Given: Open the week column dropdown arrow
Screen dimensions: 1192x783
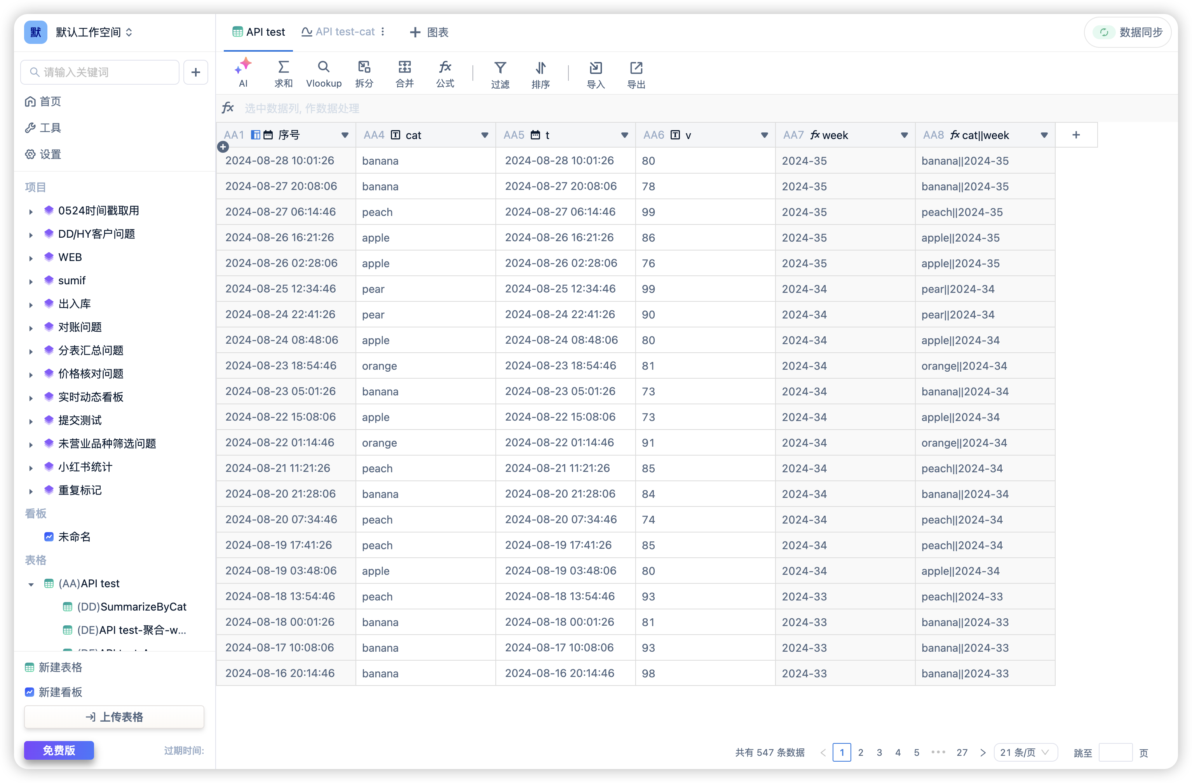Looking at the screenshot, I should 904,136.
